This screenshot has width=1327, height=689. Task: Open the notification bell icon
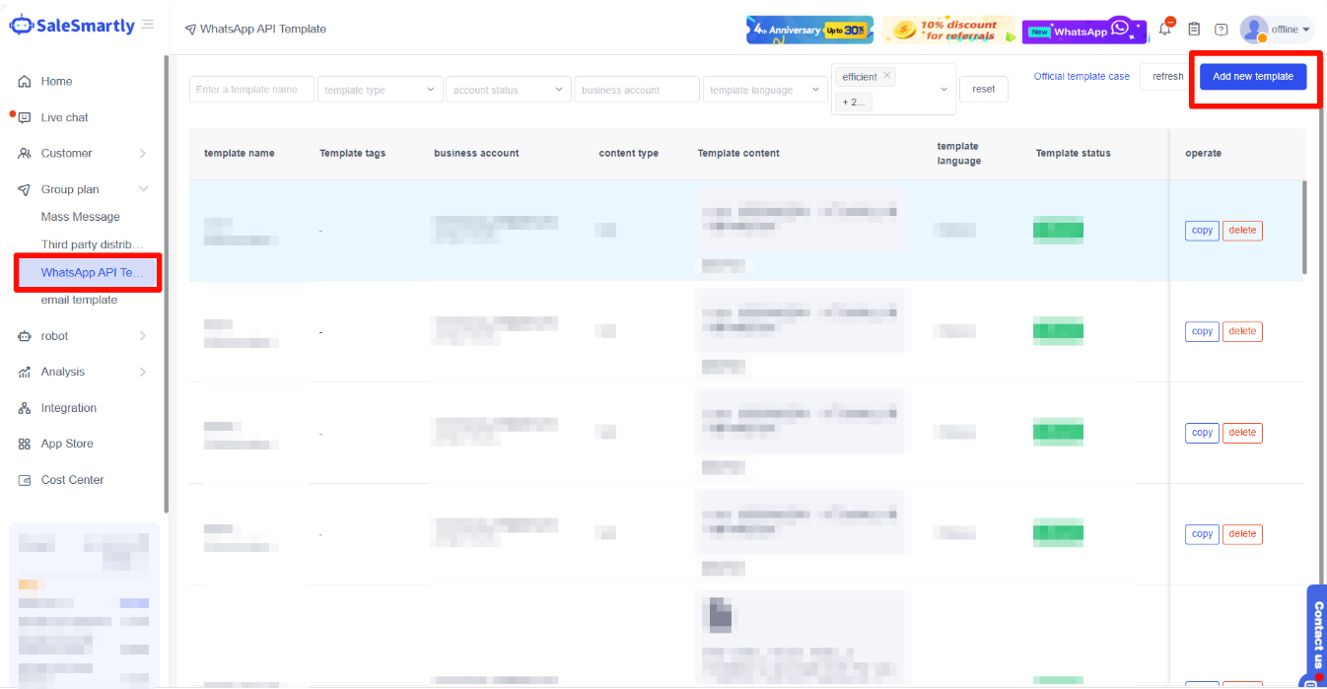click(1165, 29)
